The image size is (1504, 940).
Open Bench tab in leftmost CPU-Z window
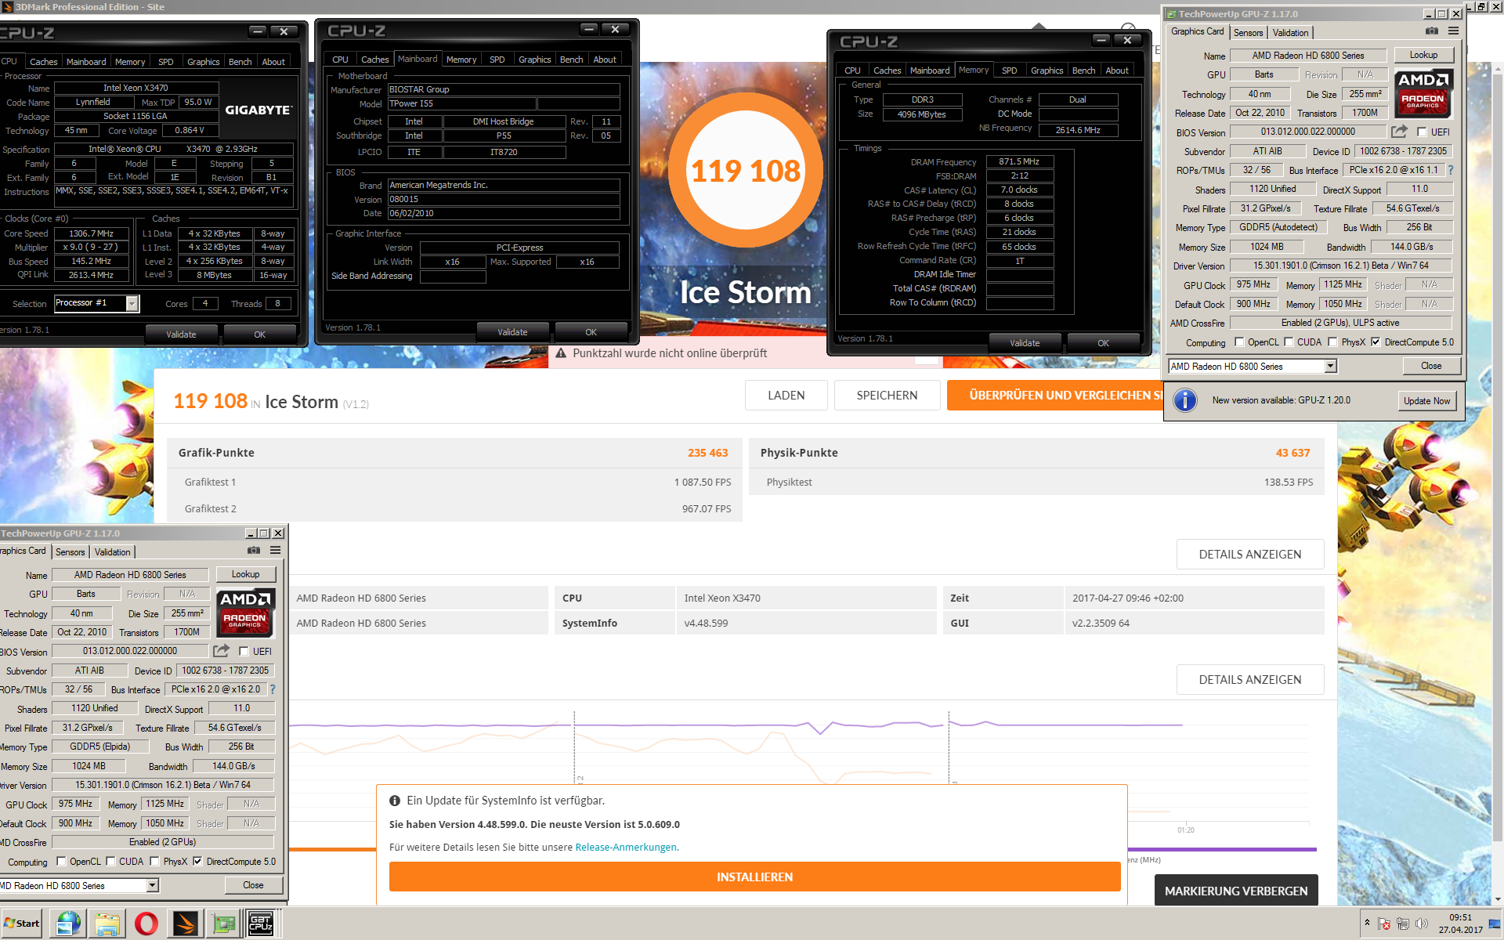tap(240, 62)
